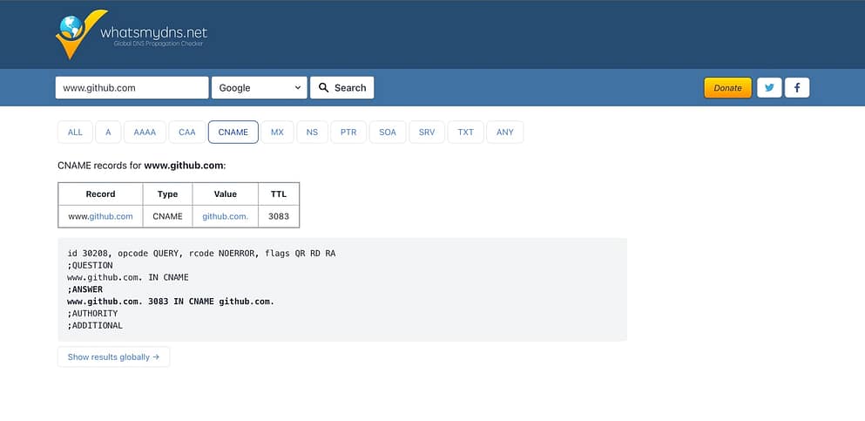Click the Search button with magnifier
Viewport: 865px width, 421px height.
[x=341, y=88]
